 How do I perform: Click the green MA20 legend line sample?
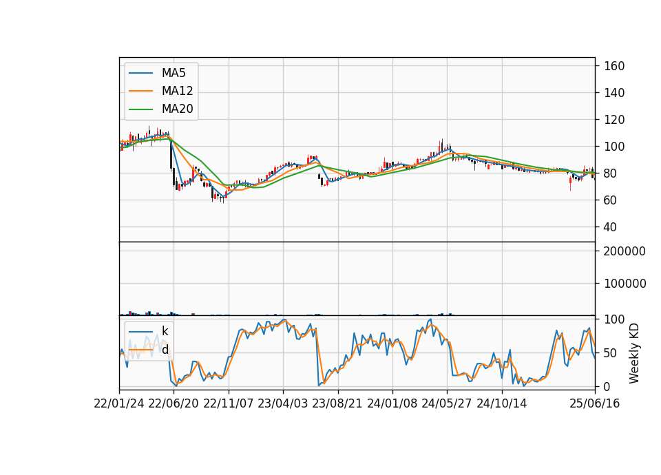[x=140, y=109]
